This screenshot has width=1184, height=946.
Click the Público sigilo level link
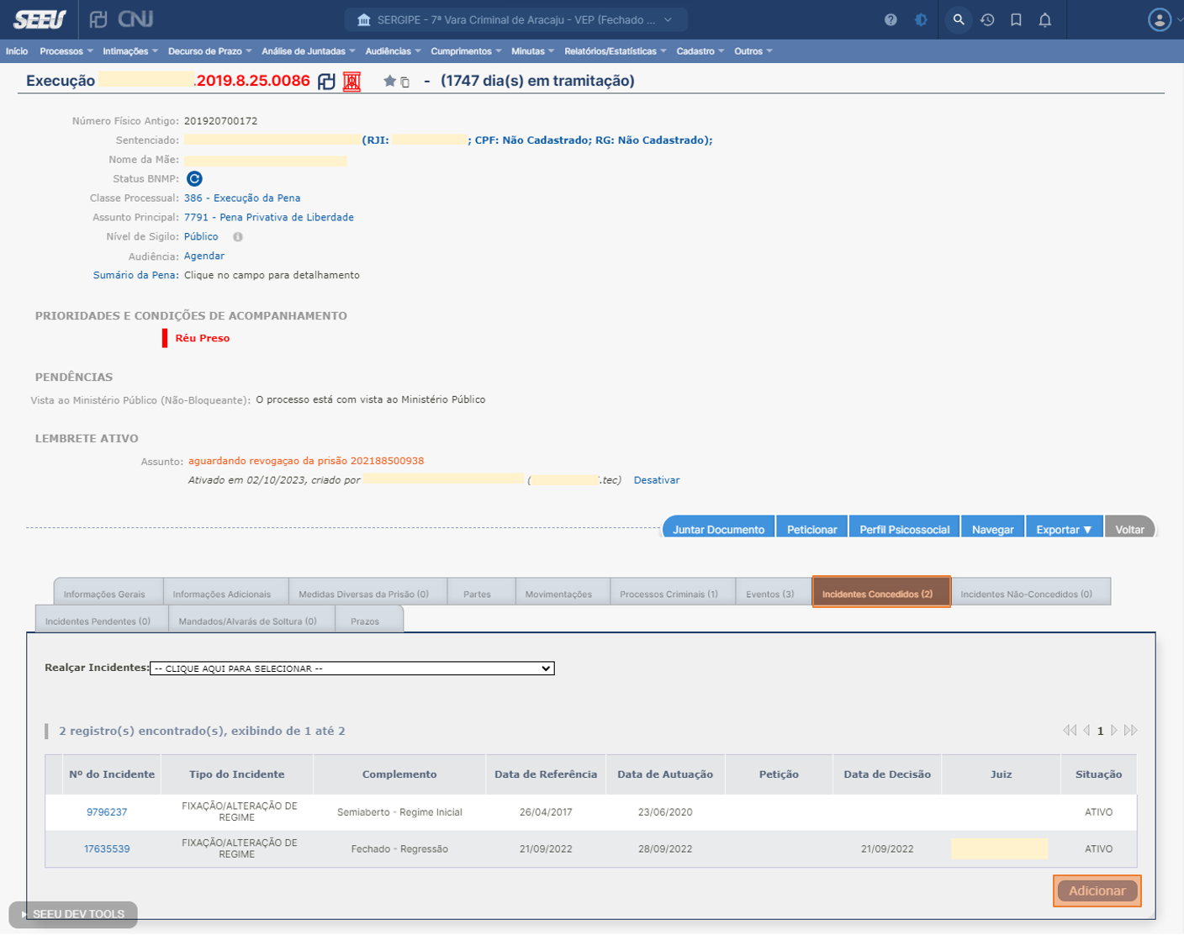[201, 237]
